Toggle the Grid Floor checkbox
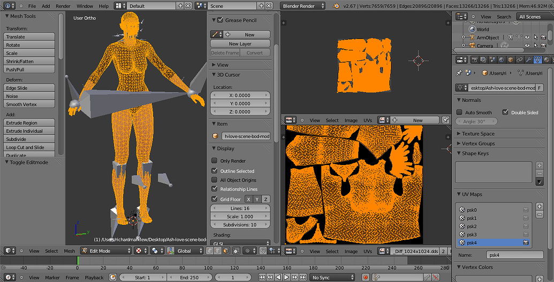 click(x=214, y=199)
